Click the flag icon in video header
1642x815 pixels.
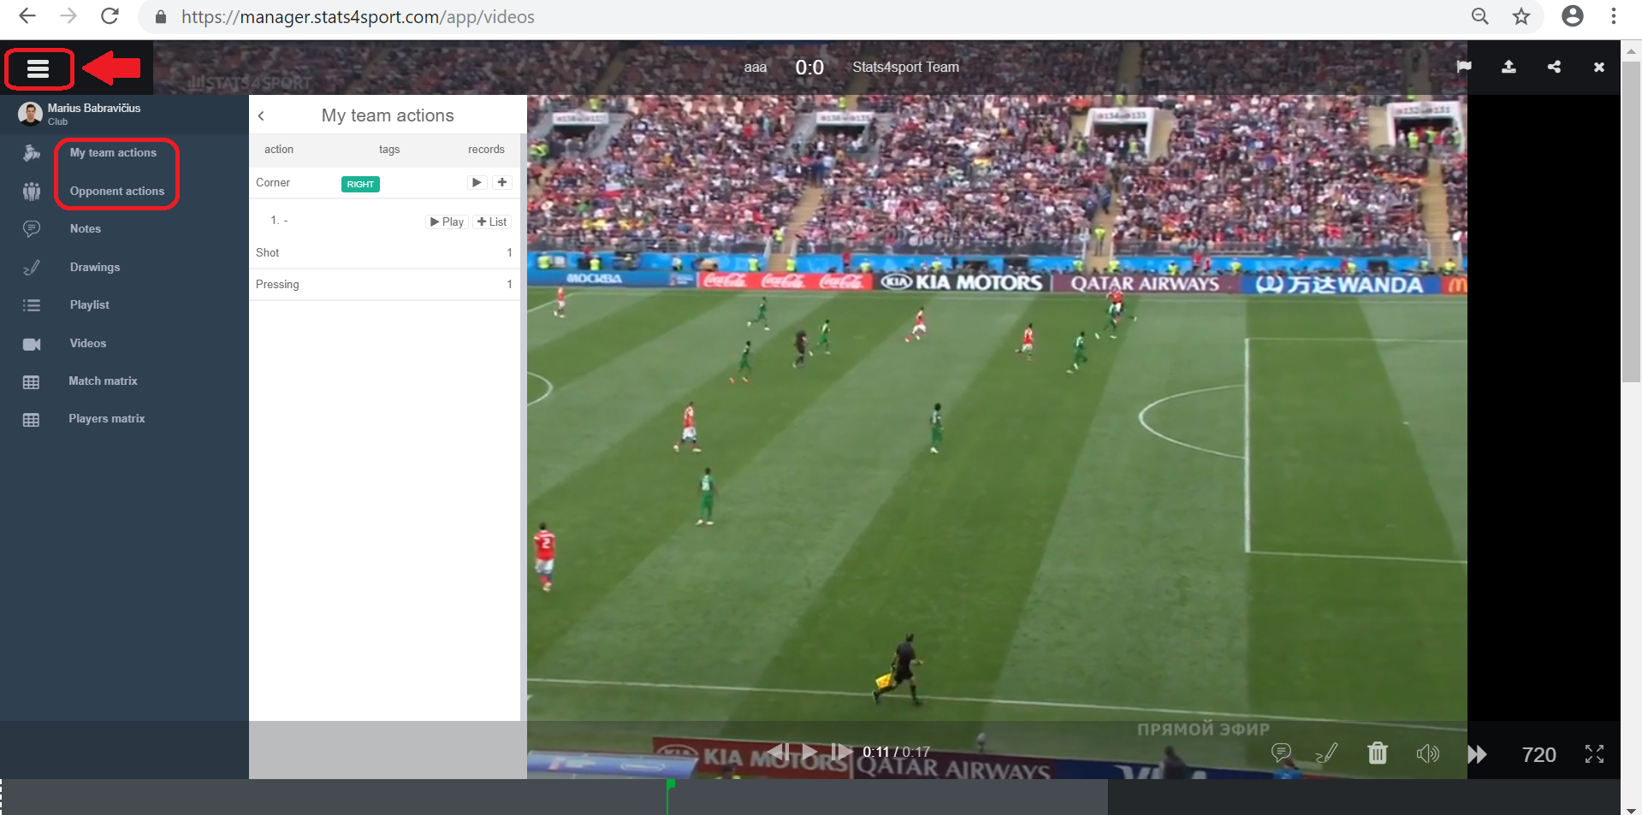1464,67
